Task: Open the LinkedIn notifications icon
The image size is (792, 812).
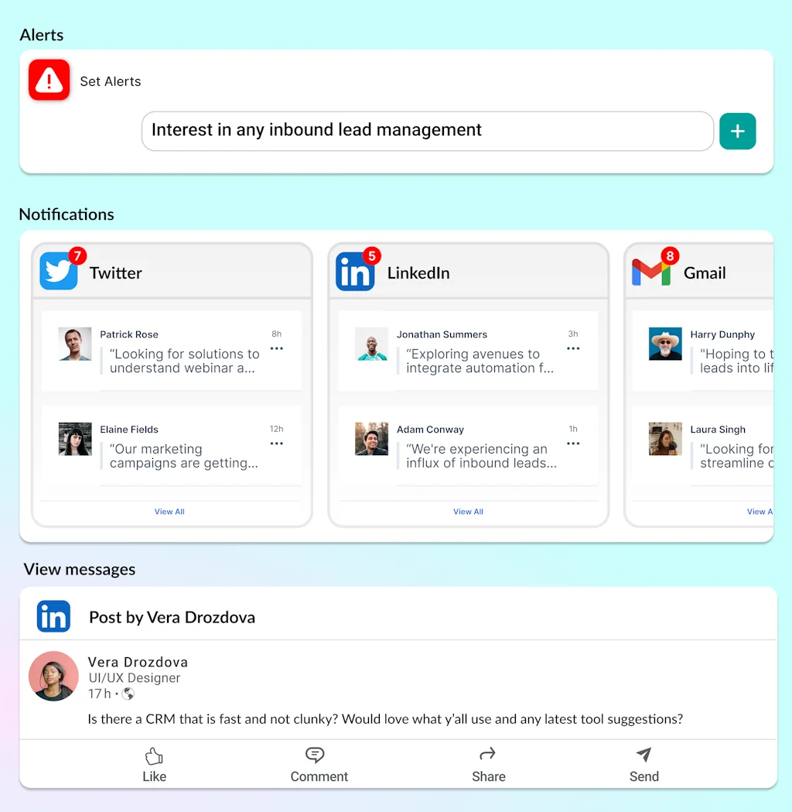Action: 356,272
